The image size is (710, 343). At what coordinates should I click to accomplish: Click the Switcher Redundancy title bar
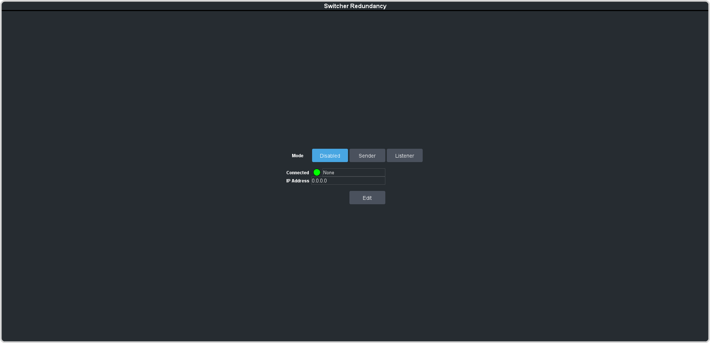355,6
